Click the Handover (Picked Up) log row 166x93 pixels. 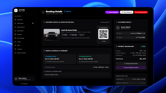tap(131, 83)
